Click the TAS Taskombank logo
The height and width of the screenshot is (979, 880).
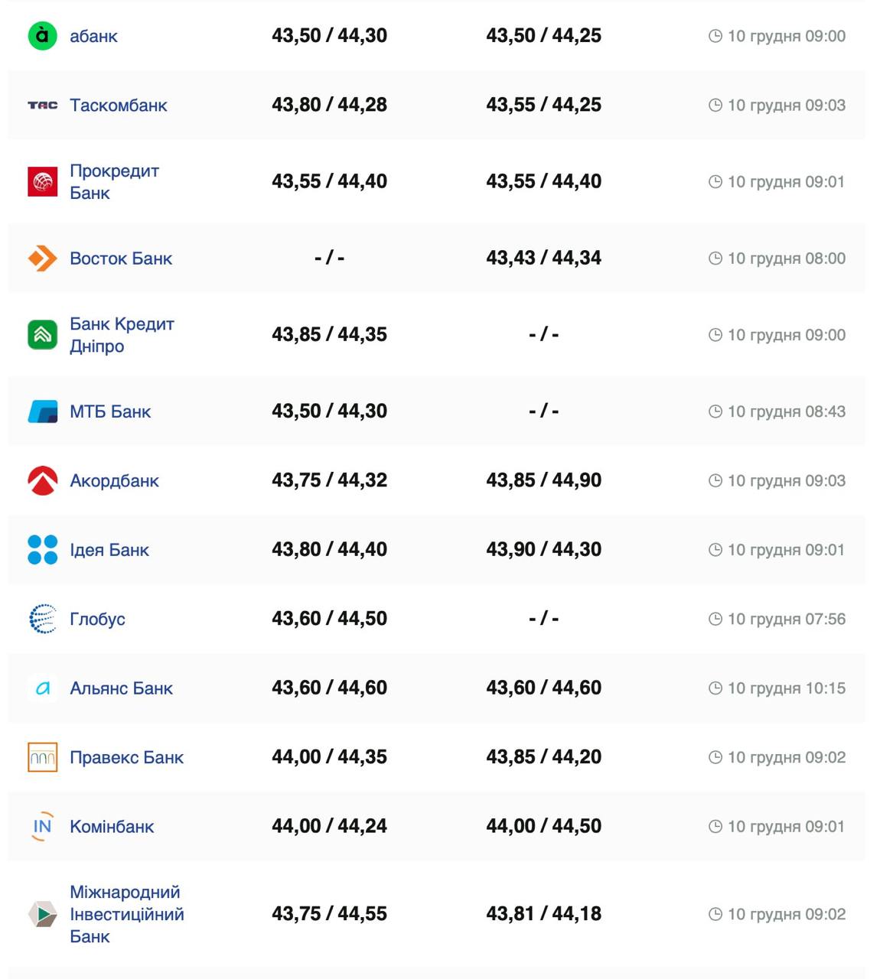(42, 106)
